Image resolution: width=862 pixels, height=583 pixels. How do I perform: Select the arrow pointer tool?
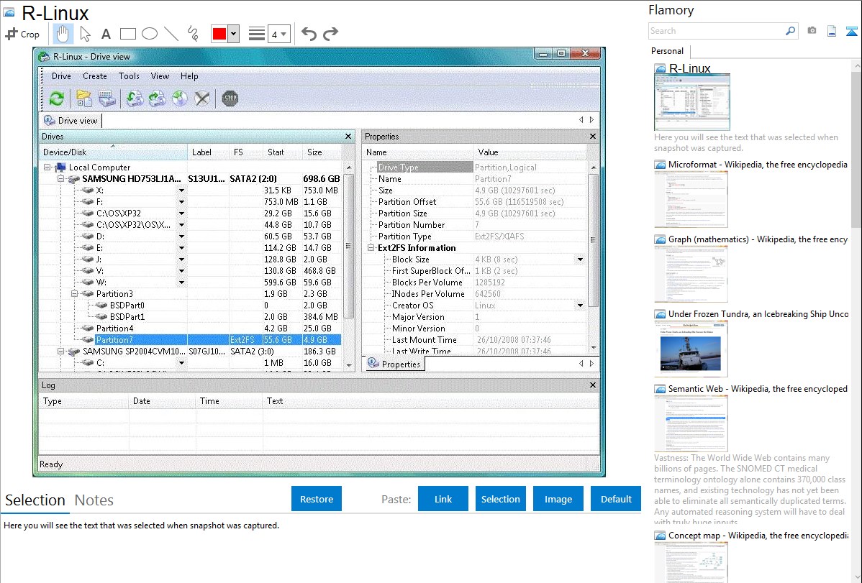tap(85, 34)
